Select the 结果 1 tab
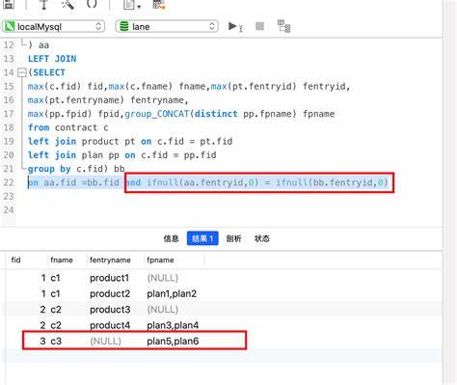The image size is (457, 385). coord(202,238)
